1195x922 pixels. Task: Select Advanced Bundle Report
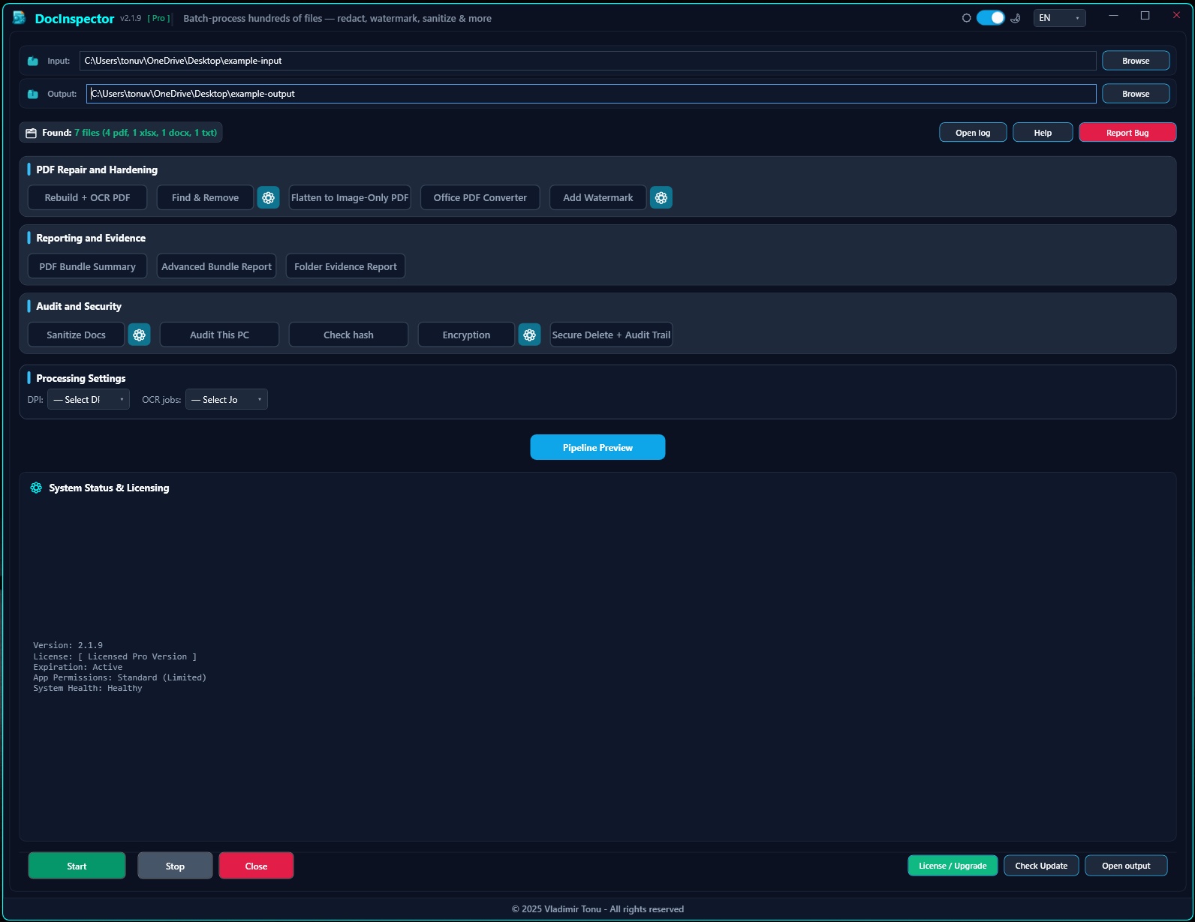(216, 266)
